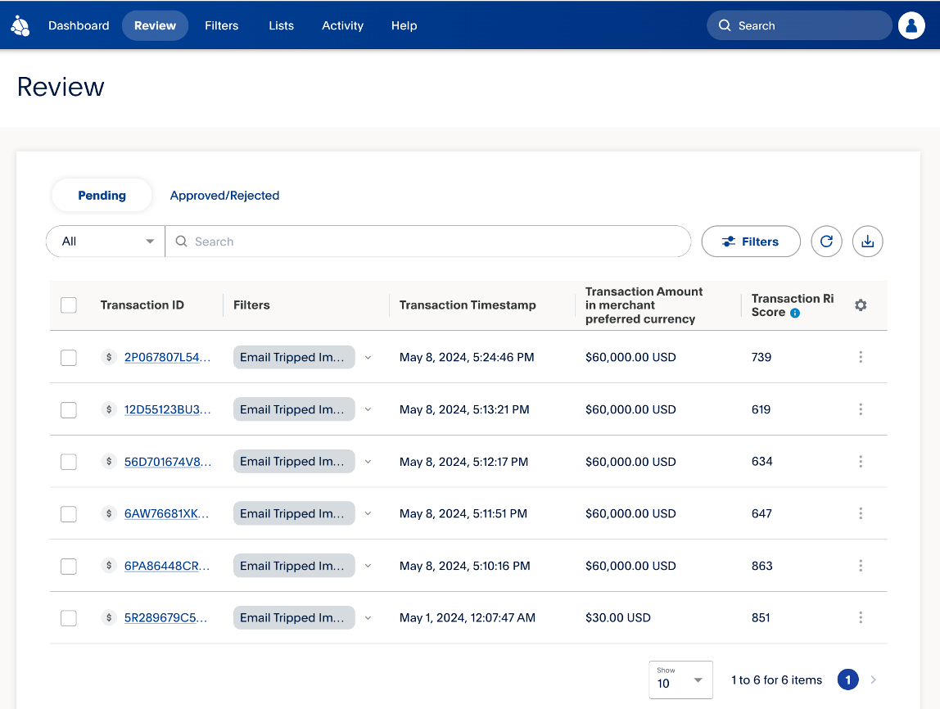Image resolution: width=940 pixels, height=709 pixels.
Task: Click the refresh icon button
Action: tap(826, 242)
